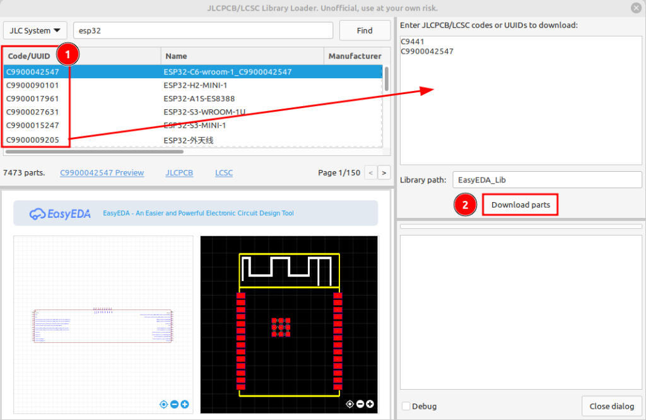Click the parts list horizontal scrollbar

pos(95,152)
